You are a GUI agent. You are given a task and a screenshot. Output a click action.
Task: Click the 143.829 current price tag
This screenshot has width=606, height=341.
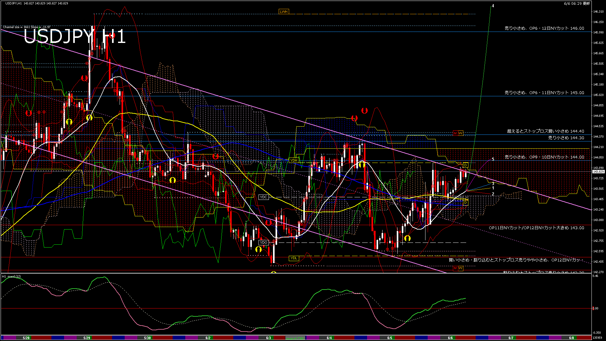tap(598, 172)
